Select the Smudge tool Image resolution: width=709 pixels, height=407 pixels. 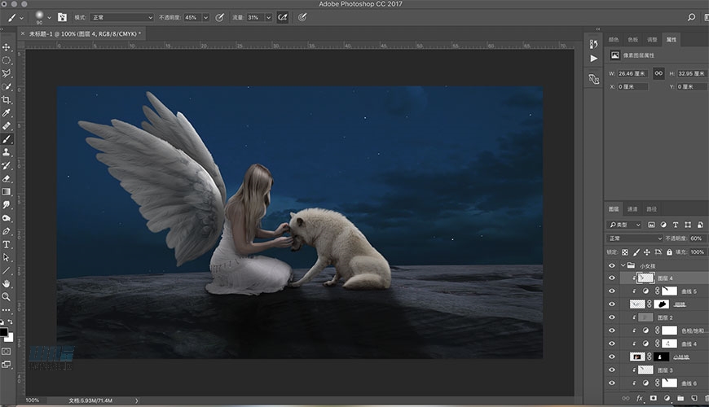click(7, 204)
